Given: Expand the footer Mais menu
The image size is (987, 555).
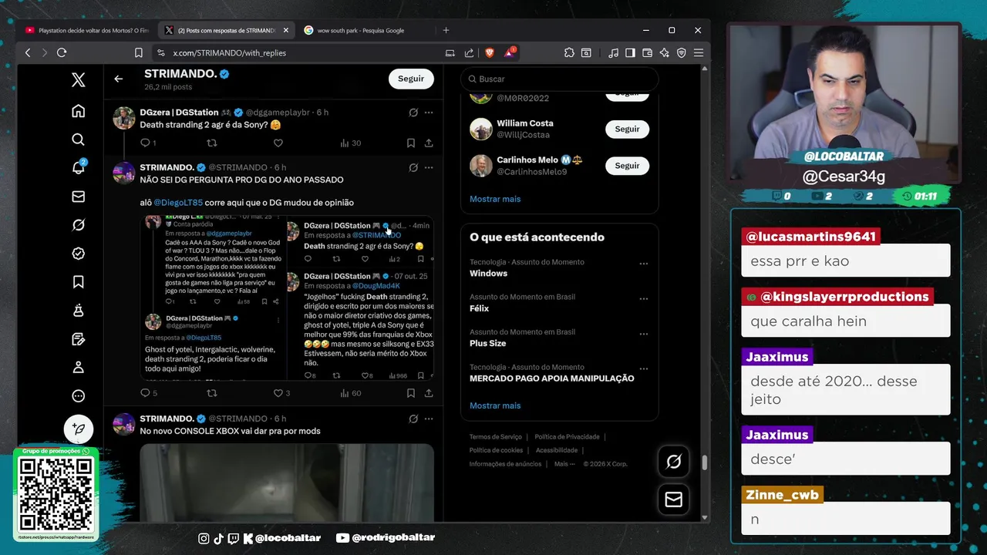Looking at the screenshot, I should point(564,464).
